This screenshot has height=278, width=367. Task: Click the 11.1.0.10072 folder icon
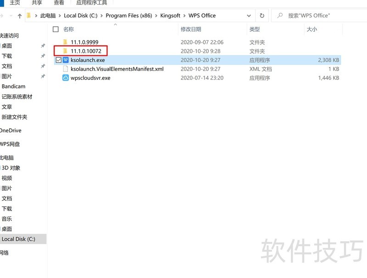(x=65, y=51)
